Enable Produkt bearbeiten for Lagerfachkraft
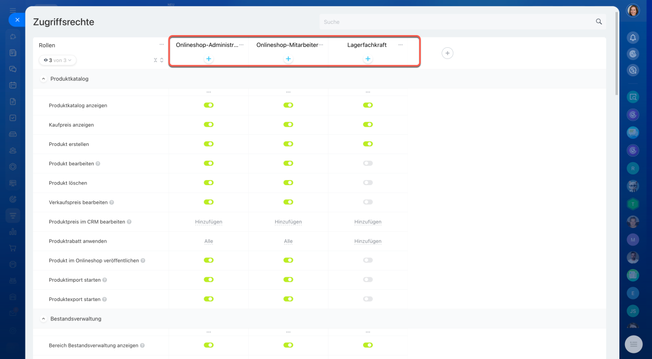The width and height of the screenshot is (652, 359). click(x=368, y=163)
